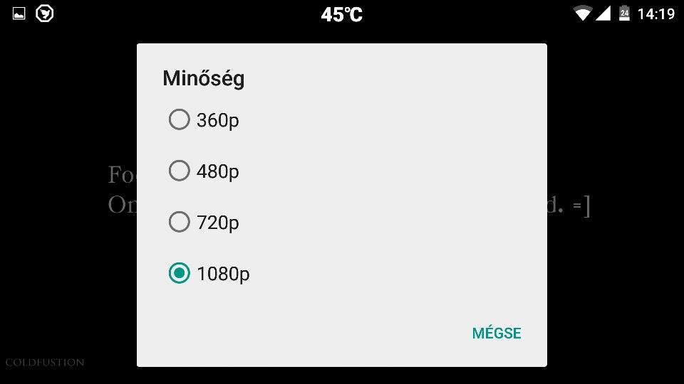Image resolution: width=684 pixels, height=384 pixels.
Task: Select the 720p radio button
Action: pos(180,222)
